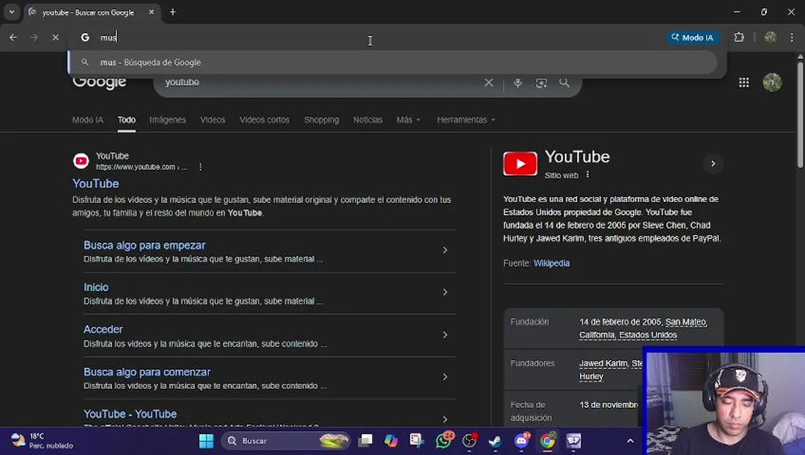Image resolution: width=805 pixels, height=455 pixels.
Task: Expand the arrow on the Inicio row
Action: tap(445, 293)
